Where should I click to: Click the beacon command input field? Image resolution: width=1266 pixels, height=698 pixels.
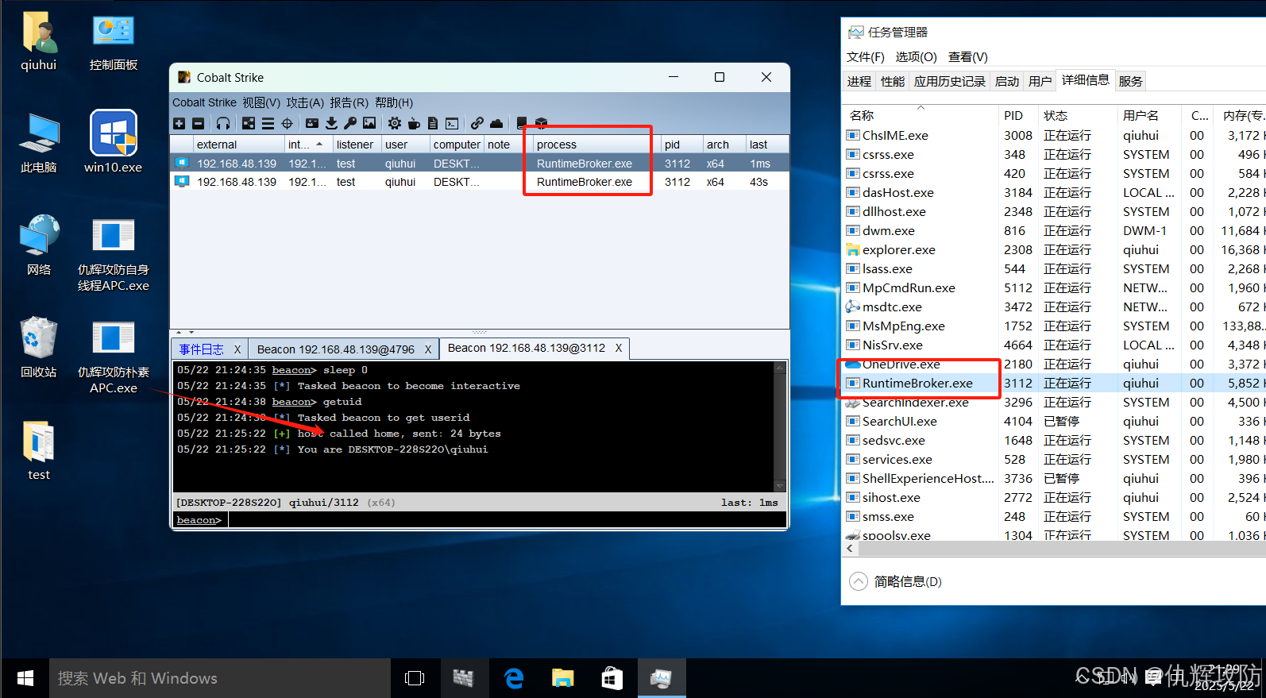(x=508, y=520)
